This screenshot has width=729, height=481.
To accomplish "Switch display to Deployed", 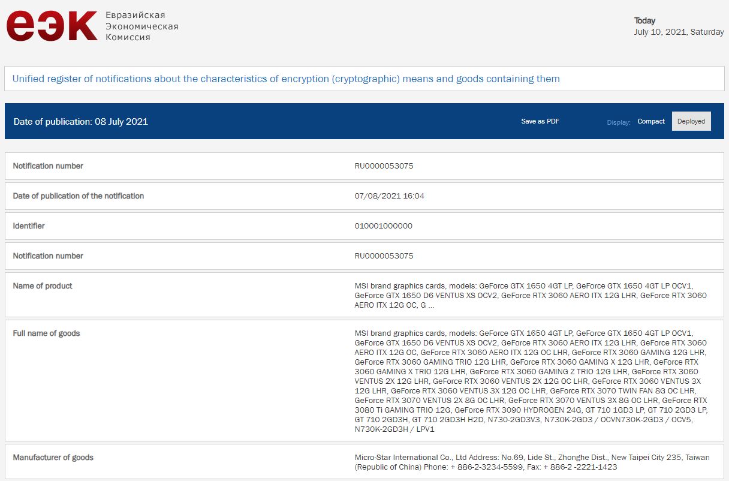I will pyautogui.click(x=691, y=121).
